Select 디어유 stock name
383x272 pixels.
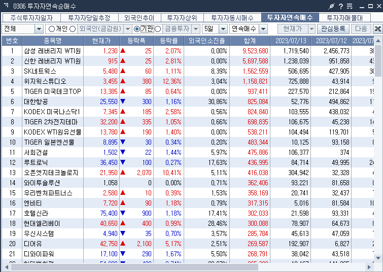point(33,244)
